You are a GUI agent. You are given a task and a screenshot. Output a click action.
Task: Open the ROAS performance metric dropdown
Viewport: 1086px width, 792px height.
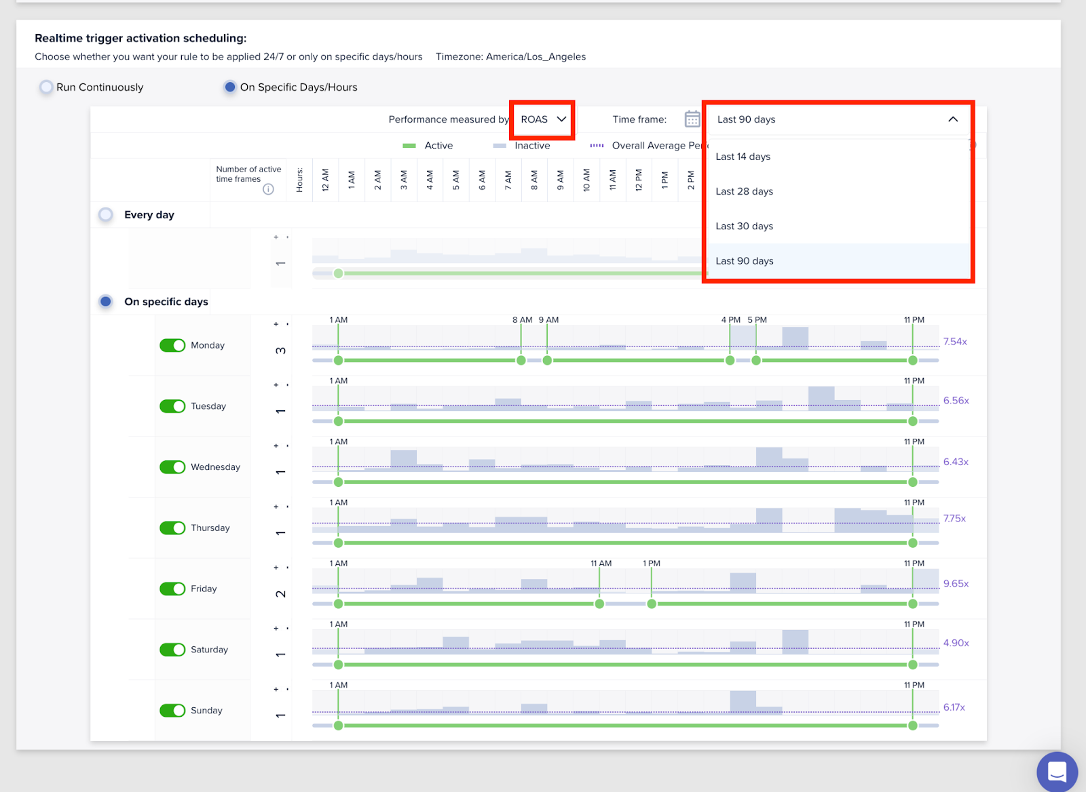click(543, 119)
